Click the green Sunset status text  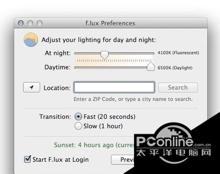coord(94,145)
